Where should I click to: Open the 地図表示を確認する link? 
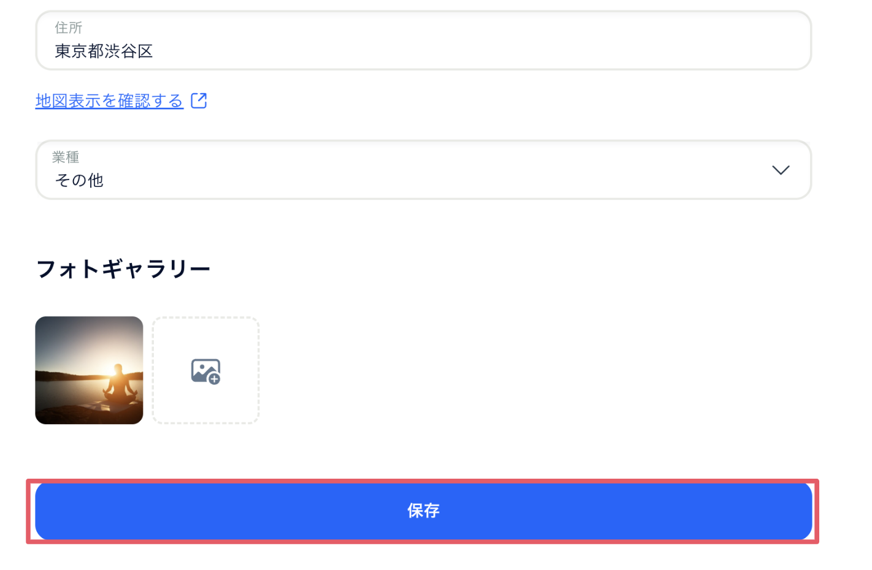pyautogui.click(x=110, y=101)
